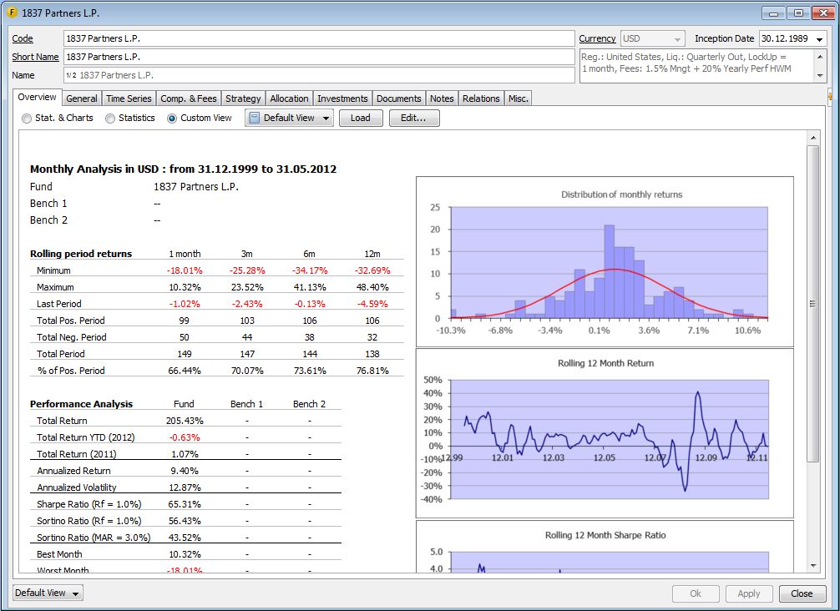Screen dimensions: 840x611
Task: Click the Sortino Ratio (MAR = 3.0%) row label
Action: (x=94, y=538)
